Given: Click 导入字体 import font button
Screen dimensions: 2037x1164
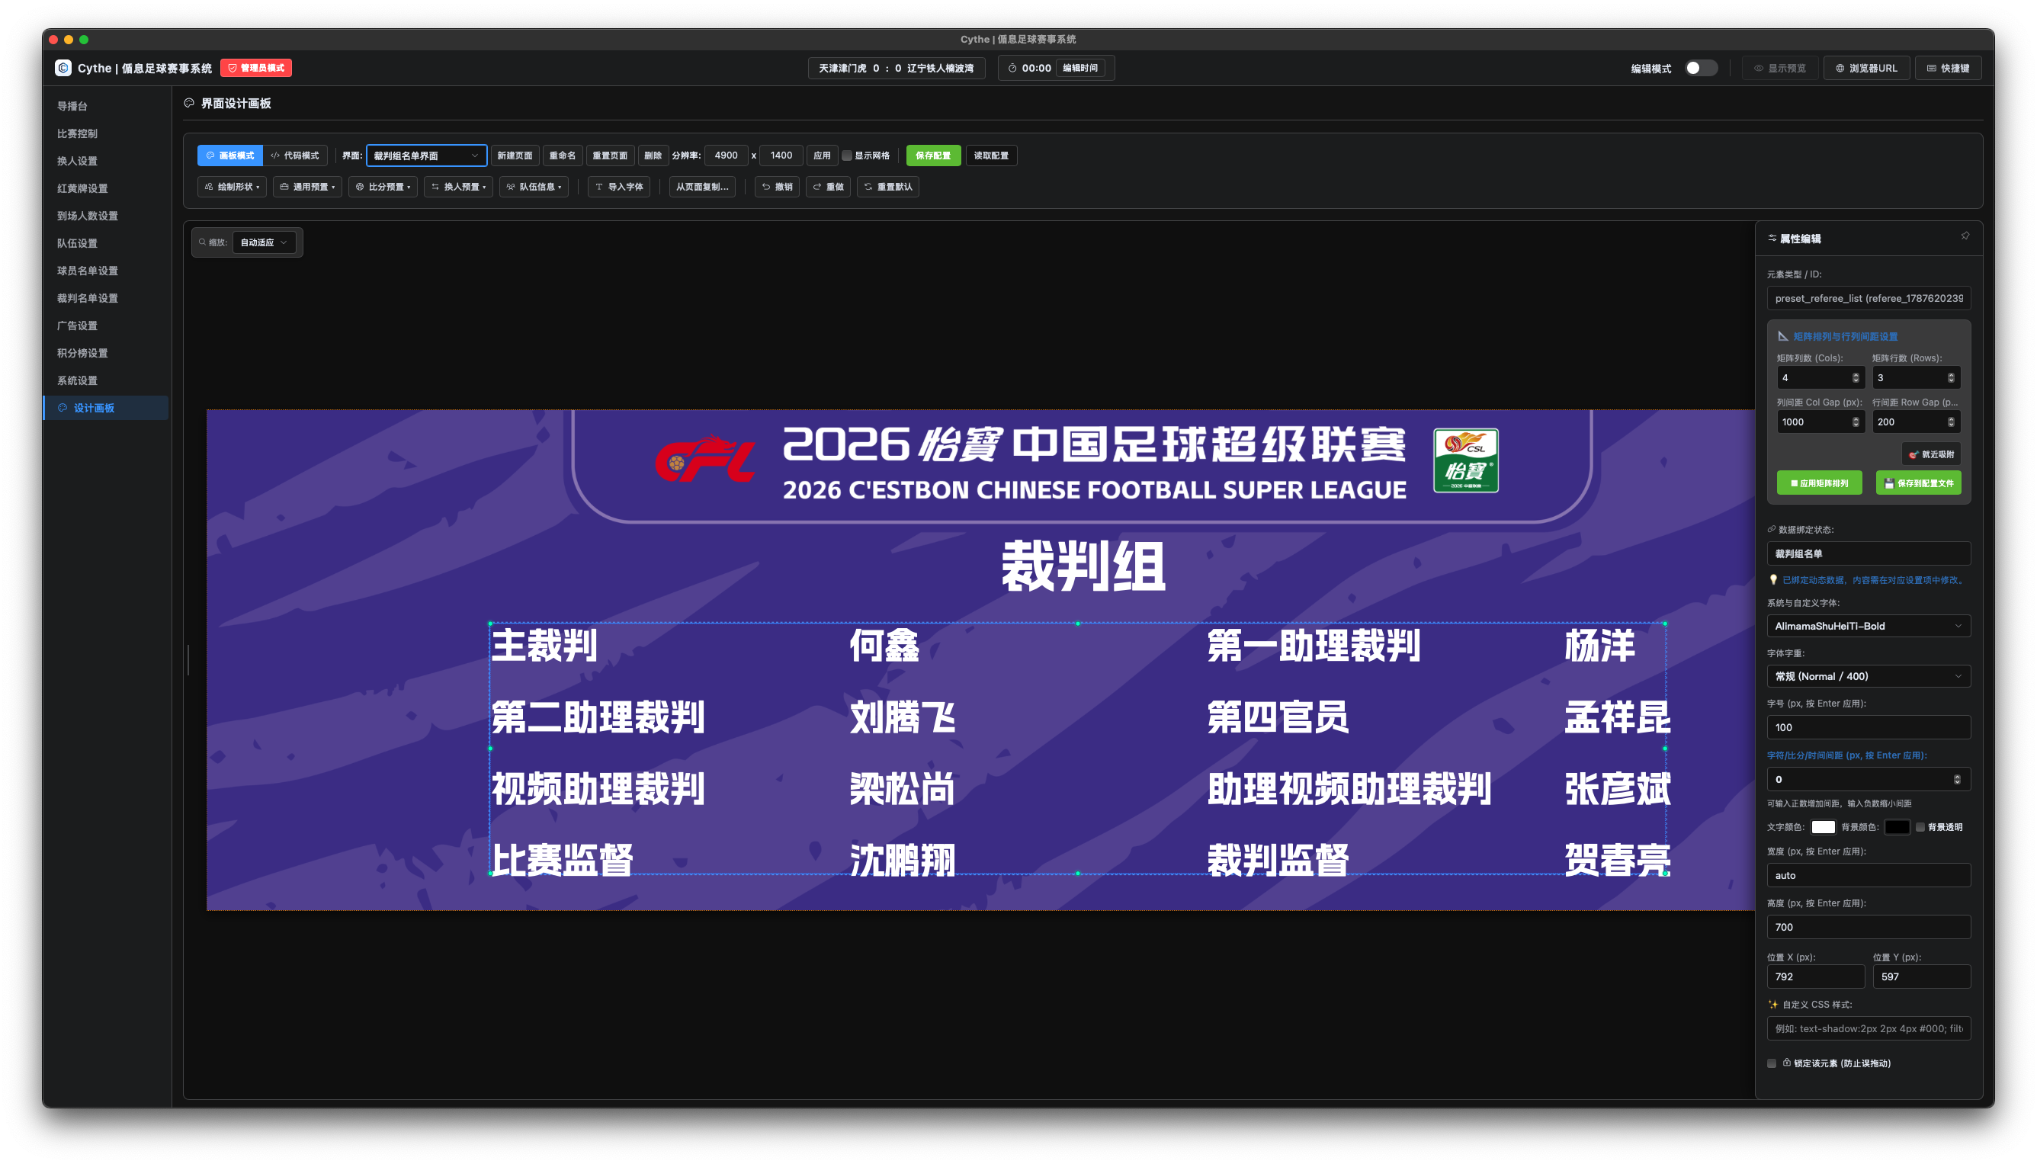Looking at the screenshot, I should [619, 186].
